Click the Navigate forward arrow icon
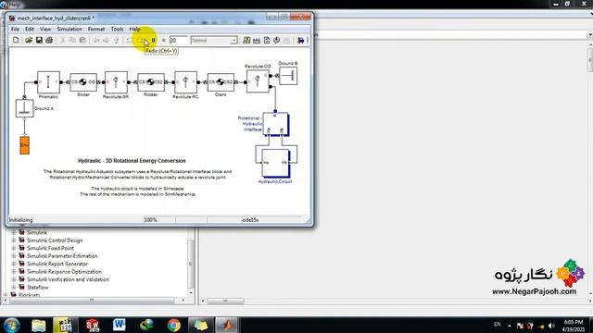 point(106,40)
